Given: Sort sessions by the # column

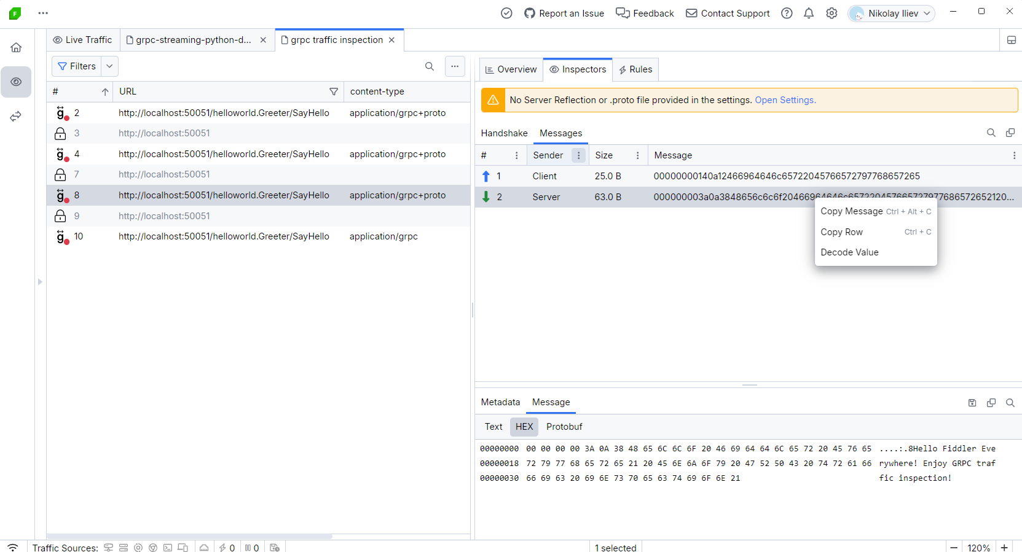Looking at the screenshot, I should pyautogui.click(x=80, y=91).
